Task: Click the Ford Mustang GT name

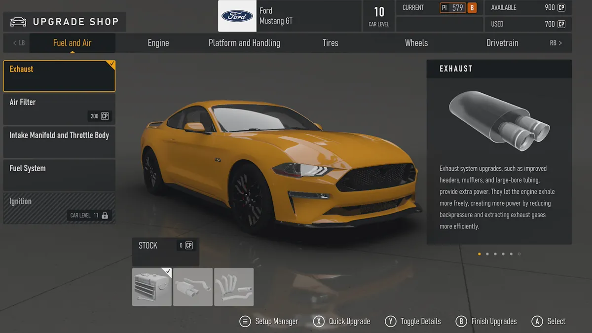Action: 276,16
